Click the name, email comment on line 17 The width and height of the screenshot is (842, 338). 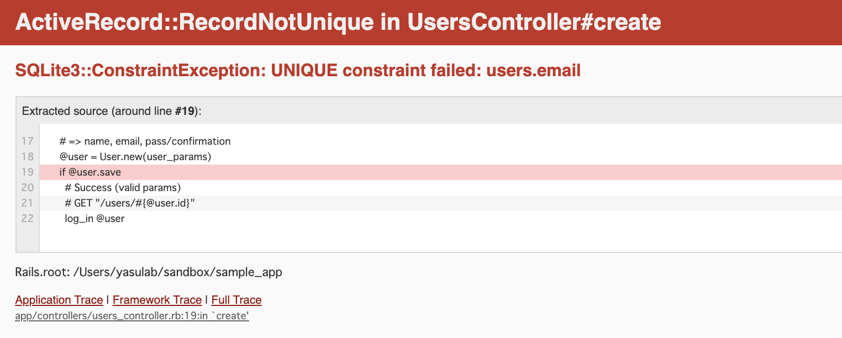pos(145,141)
